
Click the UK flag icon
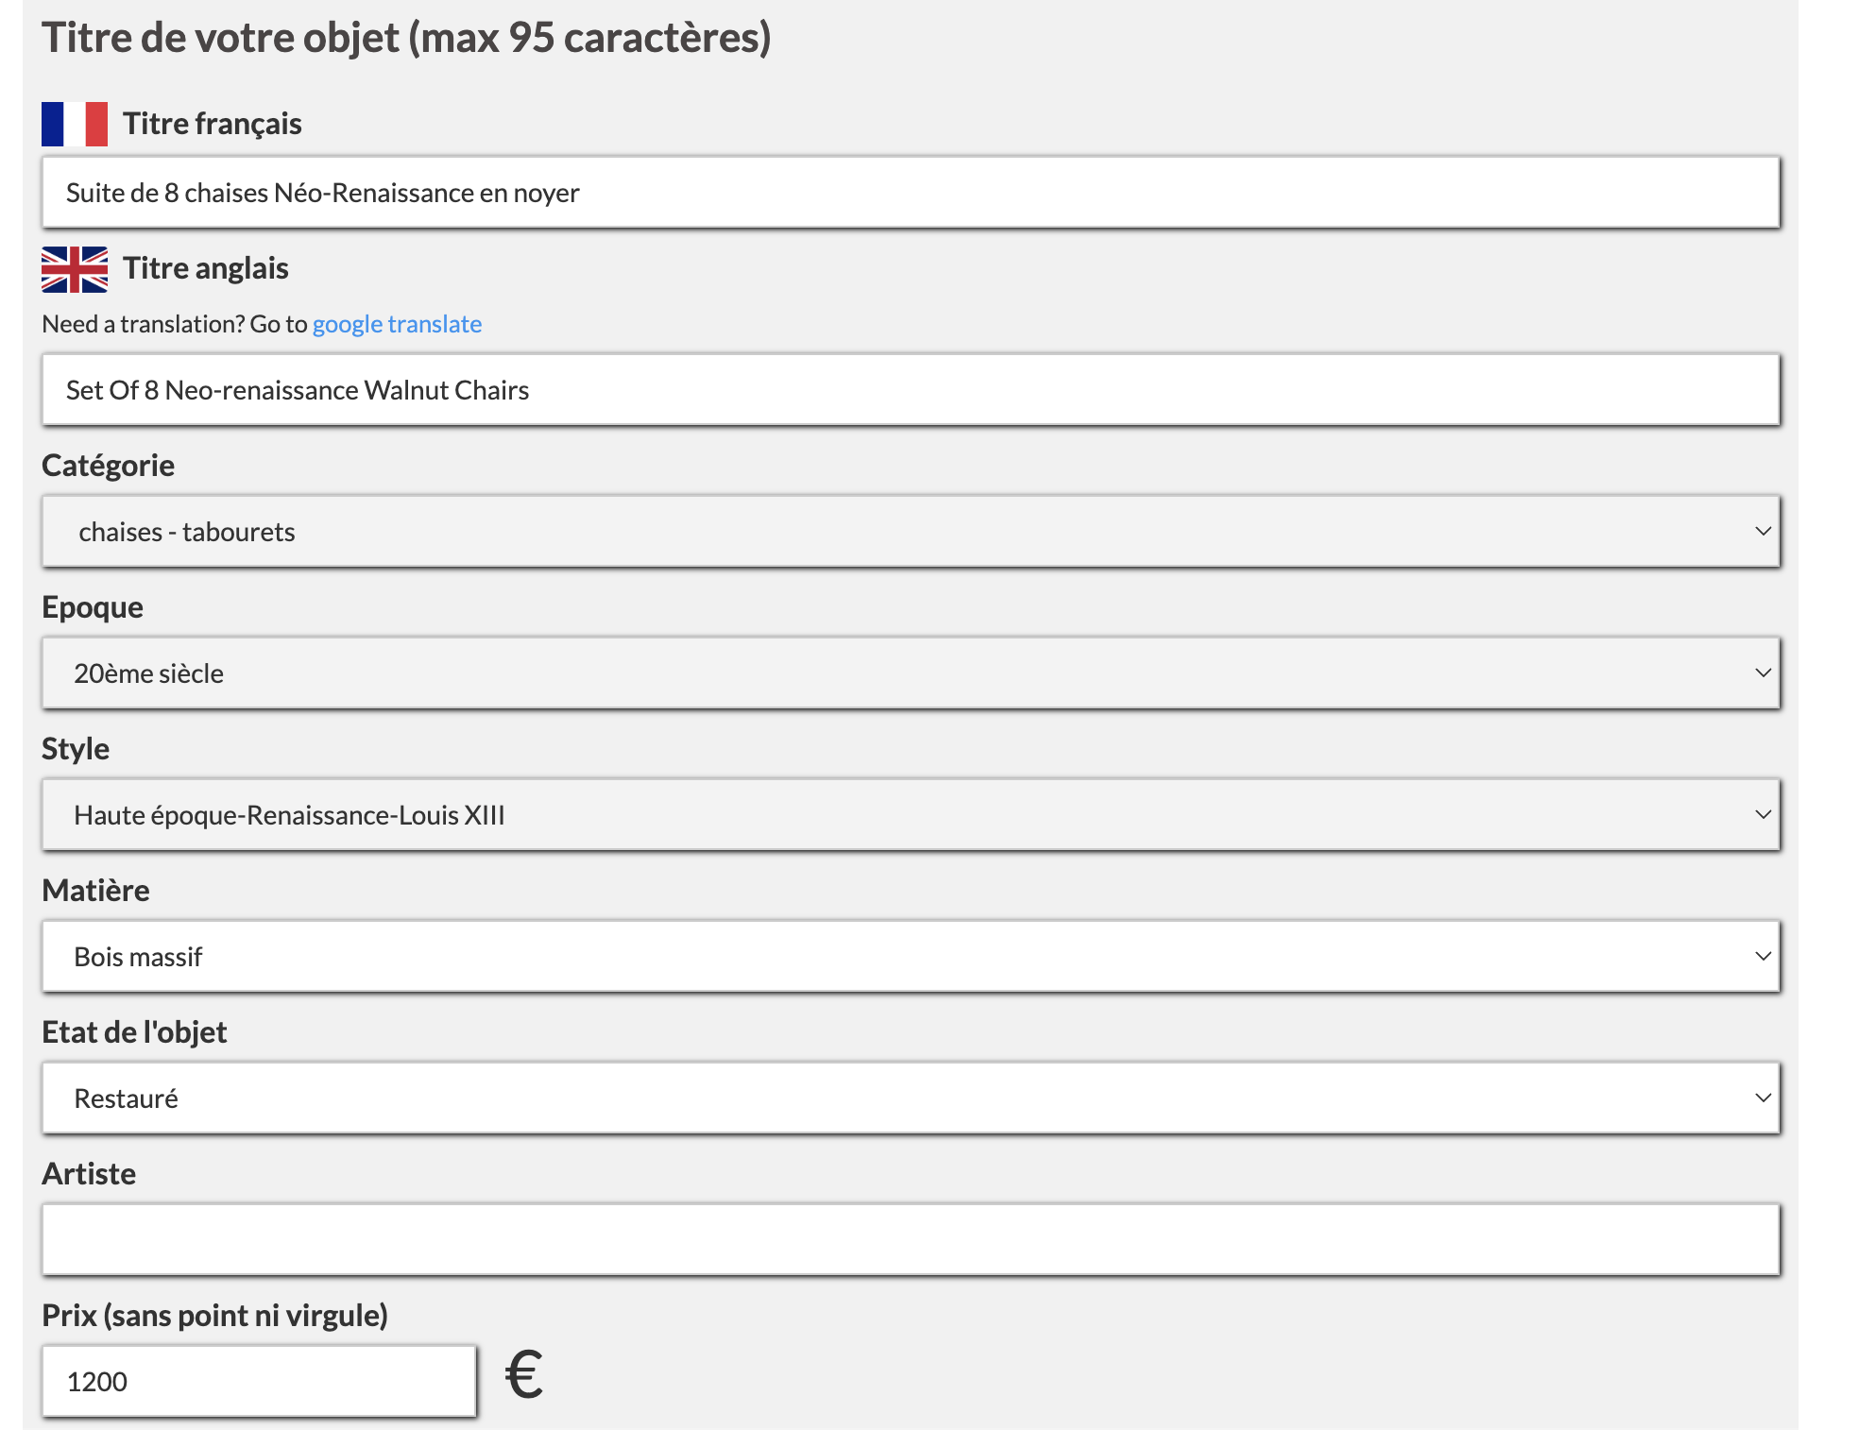coord(73,269)
